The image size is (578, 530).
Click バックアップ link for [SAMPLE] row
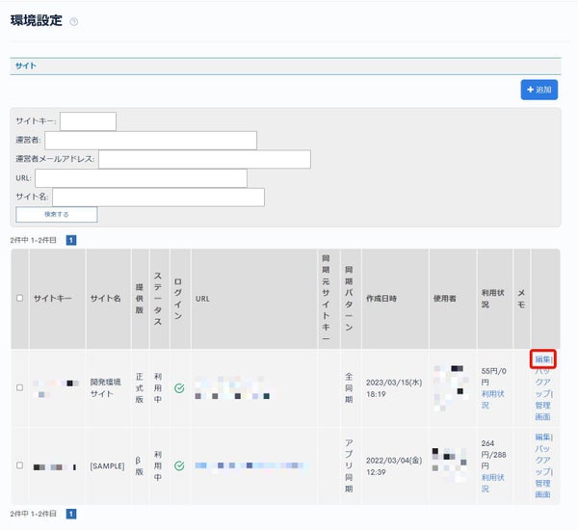(x=543, y=460)
